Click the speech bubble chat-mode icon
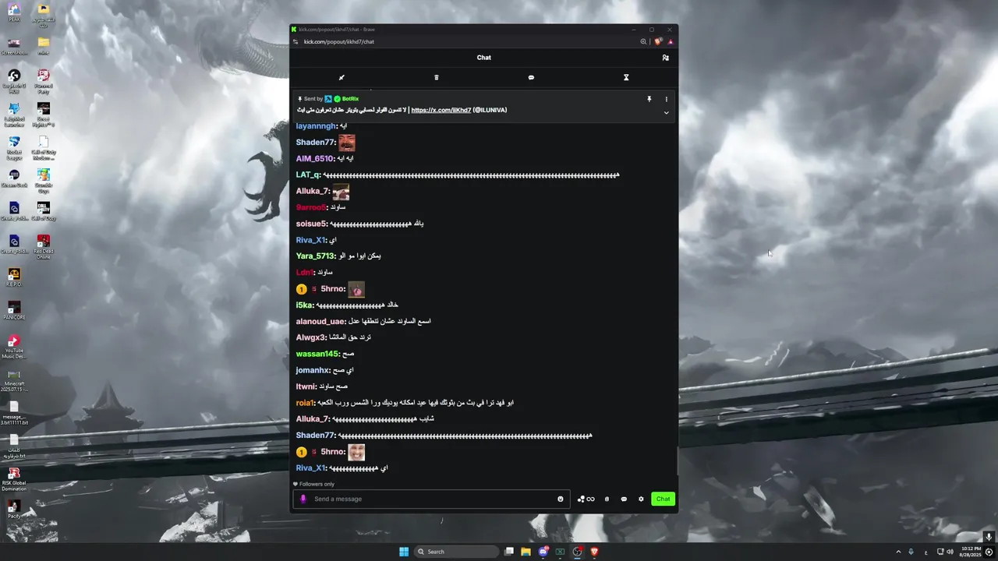Image resolution: width=998 pixels, height=561 pixels. (x=531, y=77)
